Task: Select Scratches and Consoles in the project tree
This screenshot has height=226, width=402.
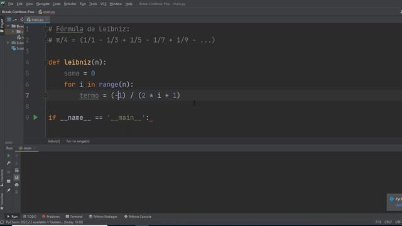Action: point(18,48)
